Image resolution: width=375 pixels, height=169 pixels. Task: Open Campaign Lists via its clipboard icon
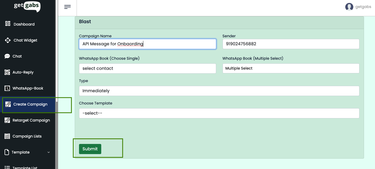7,136
